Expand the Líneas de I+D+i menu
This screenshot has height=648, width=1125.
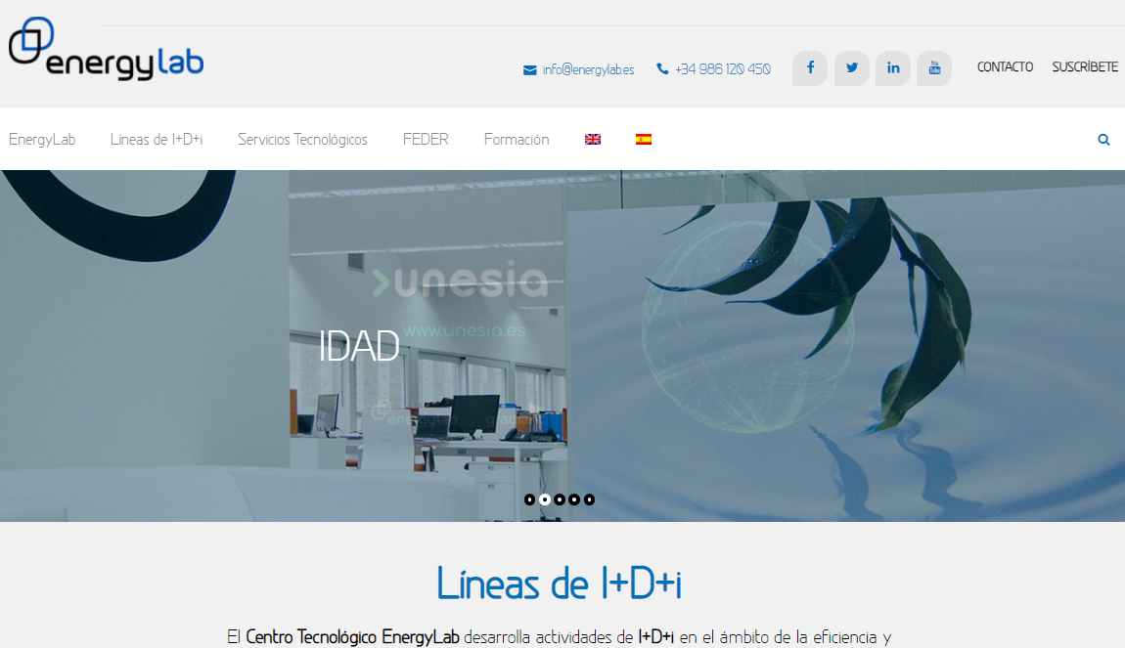tap(157, 140)
